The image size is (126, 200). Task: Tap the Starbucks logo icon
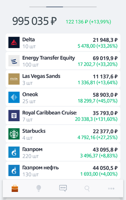coord(14,134)
